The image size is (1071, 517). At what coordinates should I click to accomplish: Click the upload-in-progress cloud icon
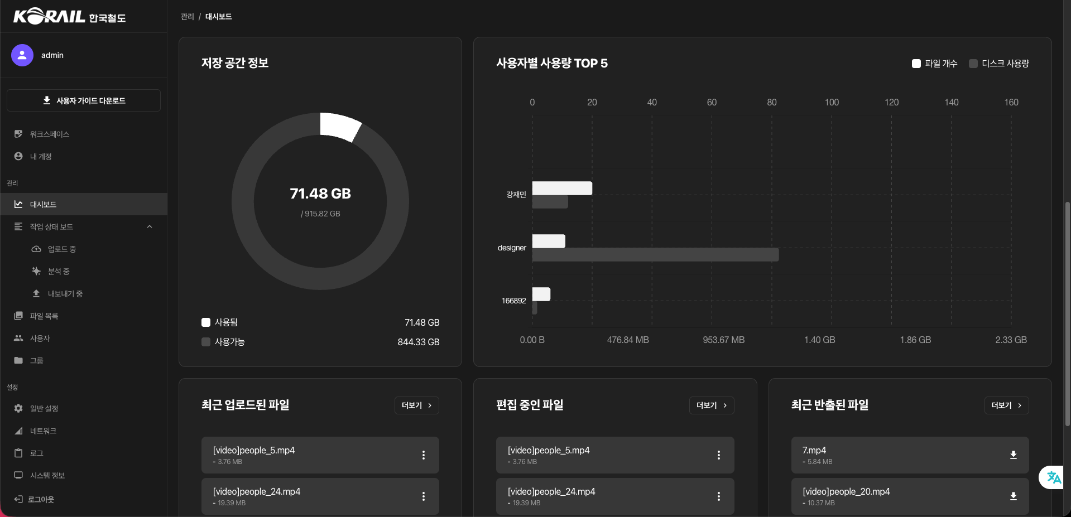coord(36,249)
